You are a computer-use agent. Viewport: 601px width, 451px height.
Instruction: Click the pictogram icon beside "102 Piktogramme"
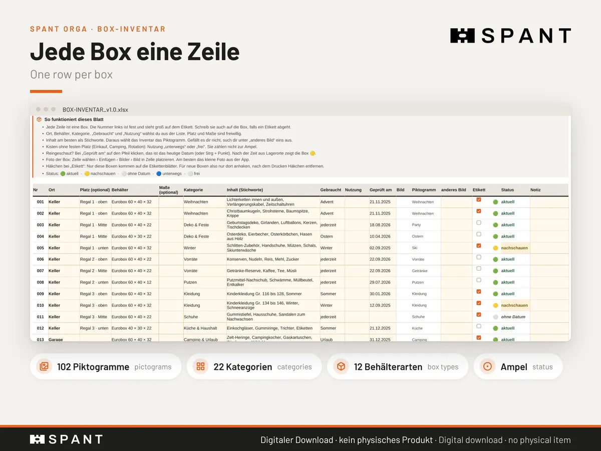(x=44, y=367)
